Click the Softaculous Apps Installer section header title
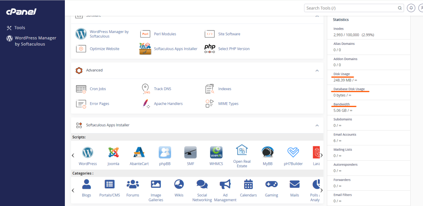Viewport: 423px width, 206px height. (x=108, y=125)
